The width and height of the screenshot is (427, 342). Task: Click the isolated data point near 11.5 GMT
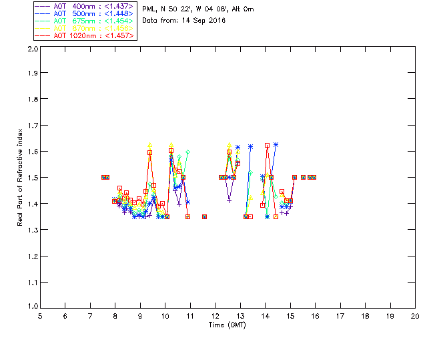click(x=204, y=216)
